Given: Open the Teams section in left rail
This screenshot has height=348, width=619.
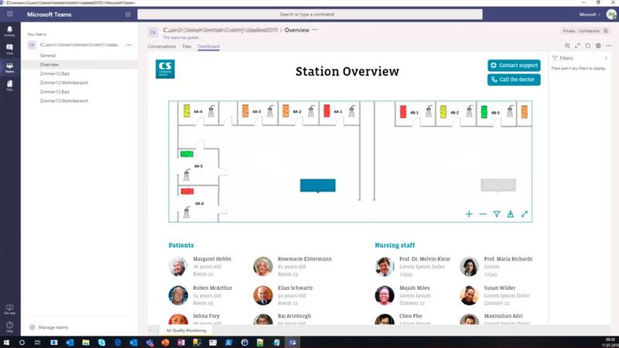Looking at the screenshot, I should [9, 67].
